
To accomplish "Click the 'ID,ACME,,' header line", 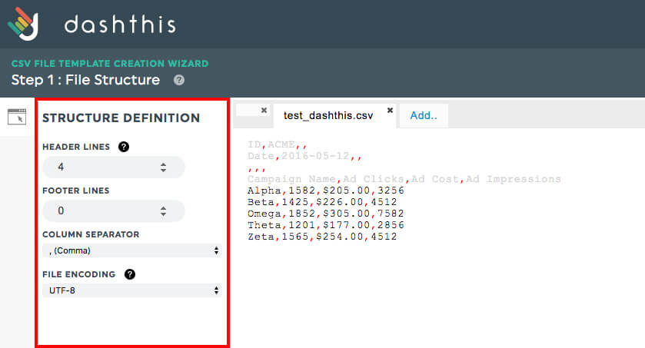I will [278, 144].
